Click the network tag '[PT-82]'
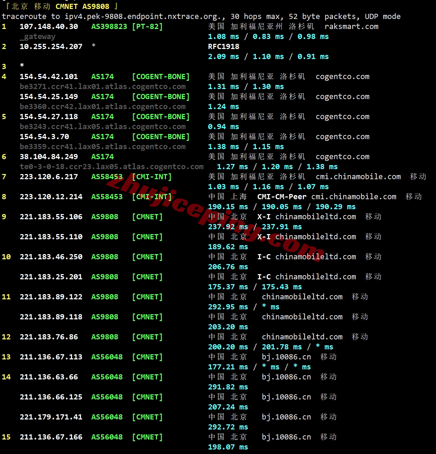 coord(147,27)
